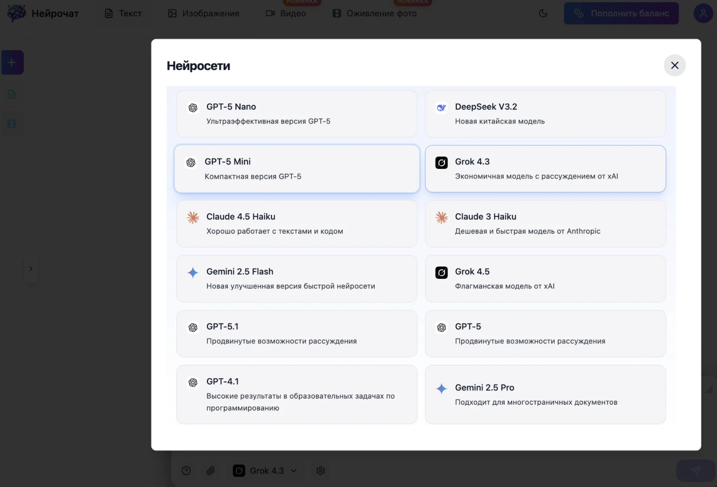Attach a file with paperclip icon
The width and height of the screenshot is (717, 487).
(x=211, y=471)
